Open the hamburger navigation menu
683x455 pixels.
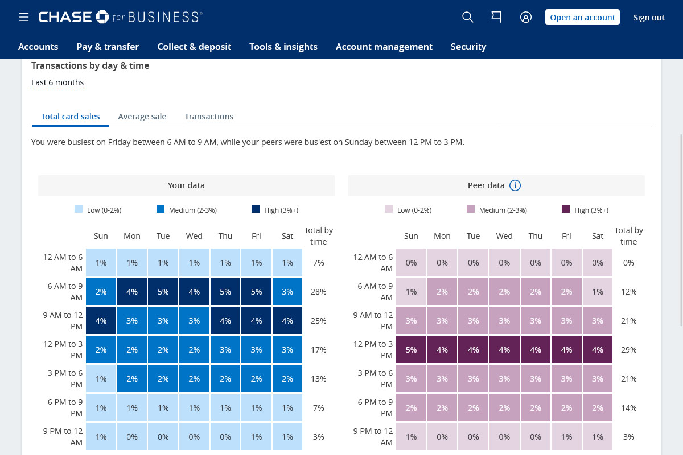point(24,17)
